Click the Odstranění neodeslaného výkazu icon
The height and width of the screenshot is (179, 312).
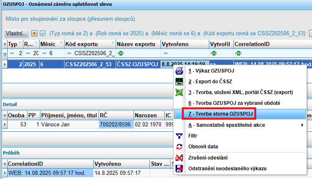pyautogui.click(x=179, y=168)
